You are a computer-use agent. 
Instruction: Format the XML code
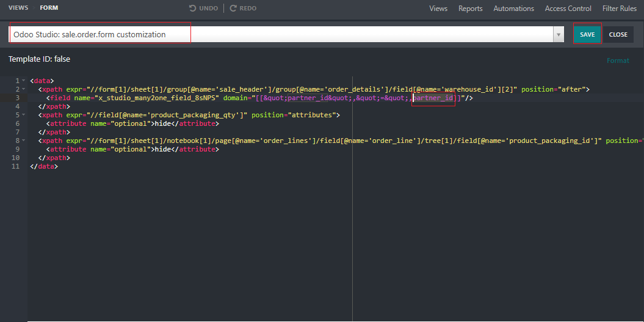(618, 60)
